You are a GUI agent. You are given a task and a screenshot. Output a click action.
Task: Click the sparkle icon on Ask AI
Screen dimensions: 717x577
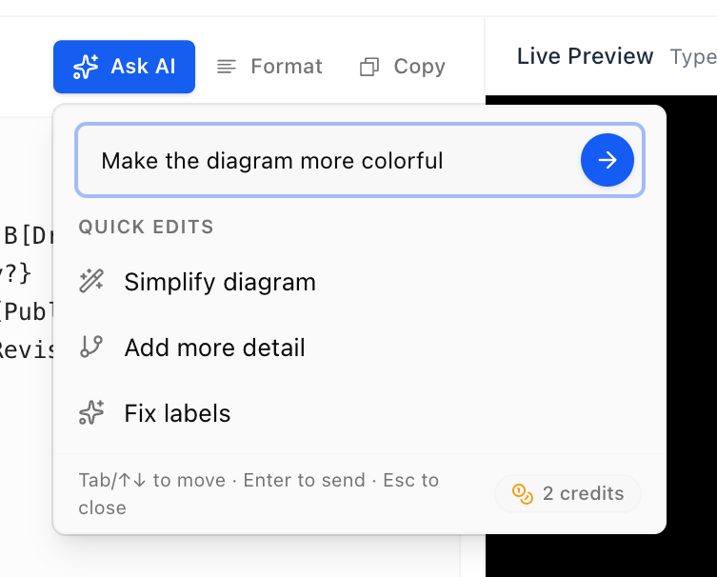point(86,67)
